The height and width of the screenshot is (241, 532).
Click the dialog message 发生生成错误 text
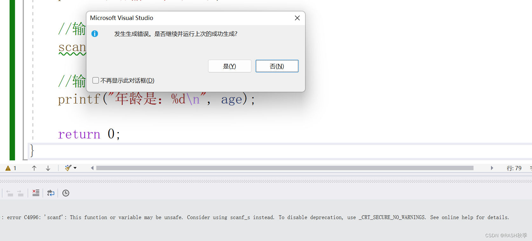click(x=176, y=34)
